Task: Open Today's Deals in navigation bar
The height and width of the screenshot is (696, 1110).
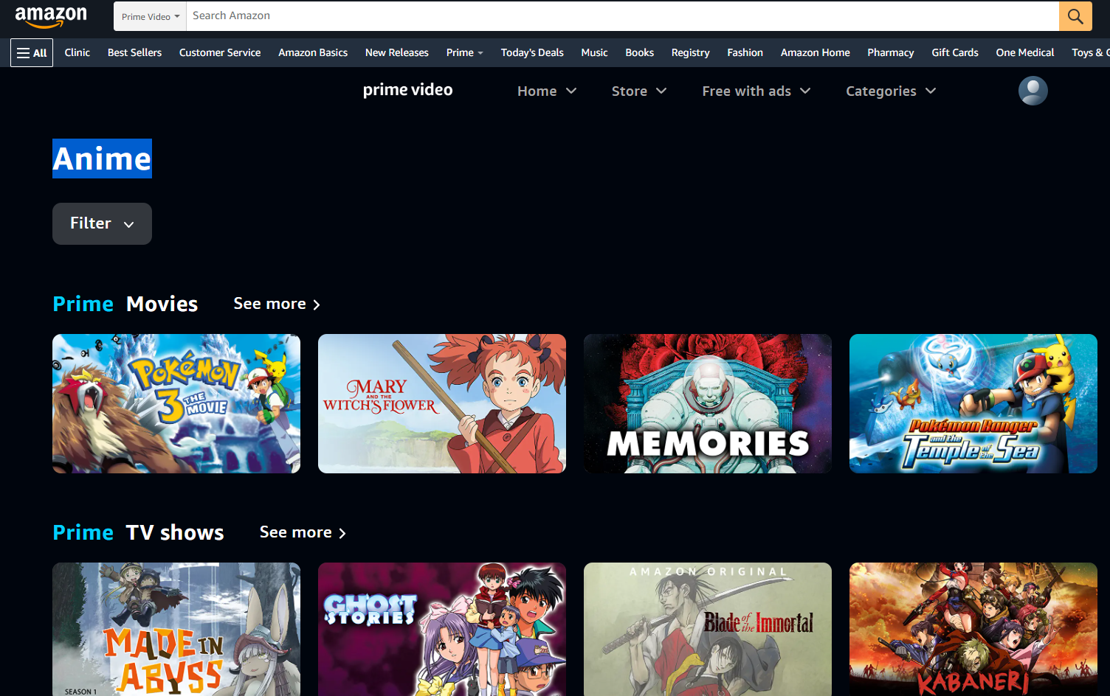Action: coord(531,53)
